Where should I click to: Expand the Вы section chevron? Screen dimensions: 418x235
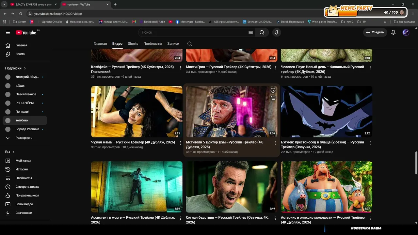coord(14,152)
